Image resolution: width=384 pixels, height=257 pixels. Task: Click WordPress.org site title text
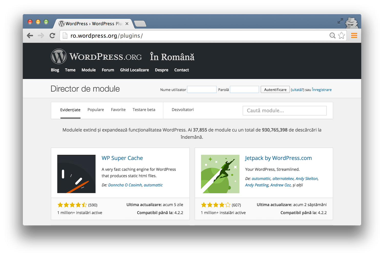pyautogui.click(x=105, y=57)
